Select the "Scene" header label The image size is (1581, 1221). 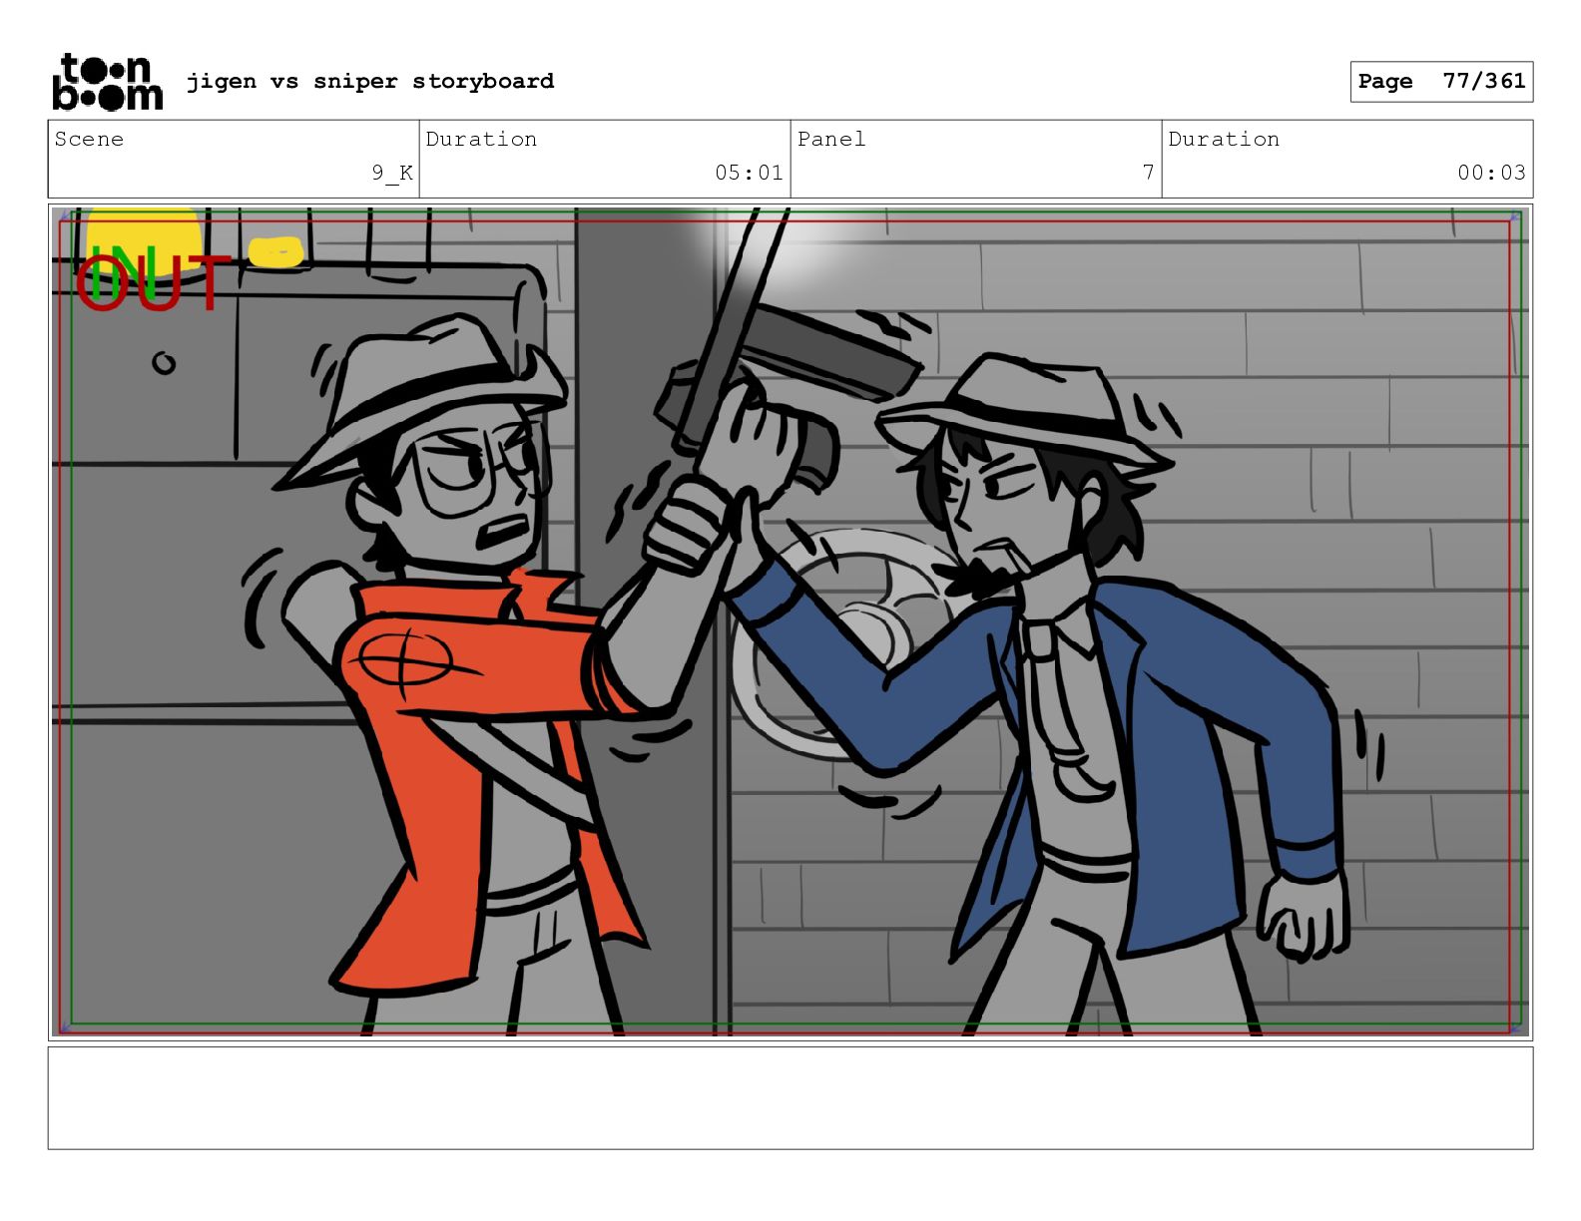coord(89,139)
